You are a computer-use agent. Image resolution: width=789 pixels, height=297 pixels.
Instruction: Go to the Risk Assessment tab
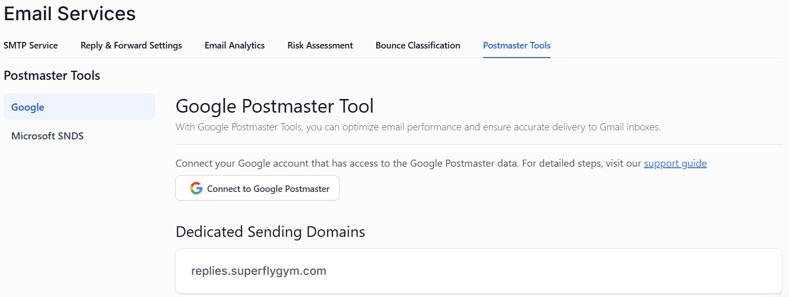coord(320,45)
